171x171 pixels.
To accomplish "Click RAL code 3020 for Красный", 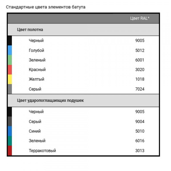I will pos(140,70).
